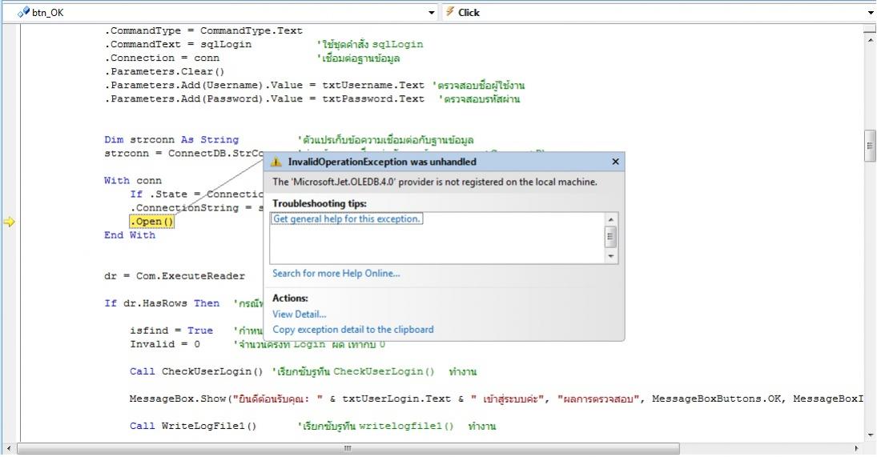Click the code editor vertical scrollbar thumb
877x457 pixels.
[870, 146]
